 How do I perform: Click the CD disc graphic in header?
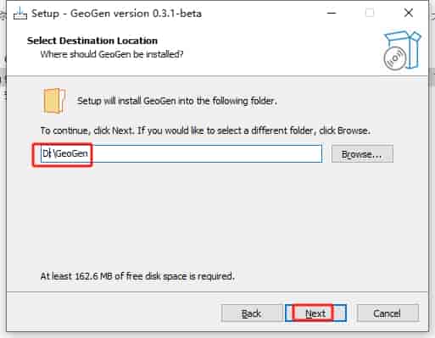(x=395, y=58)
